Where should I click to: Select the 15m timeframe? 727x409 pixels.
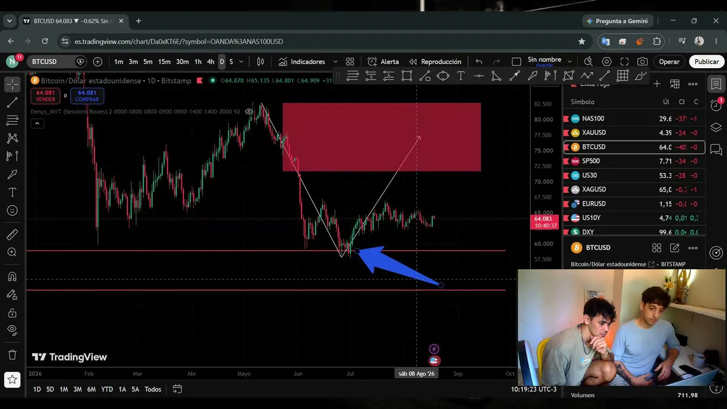click(164, 61)
